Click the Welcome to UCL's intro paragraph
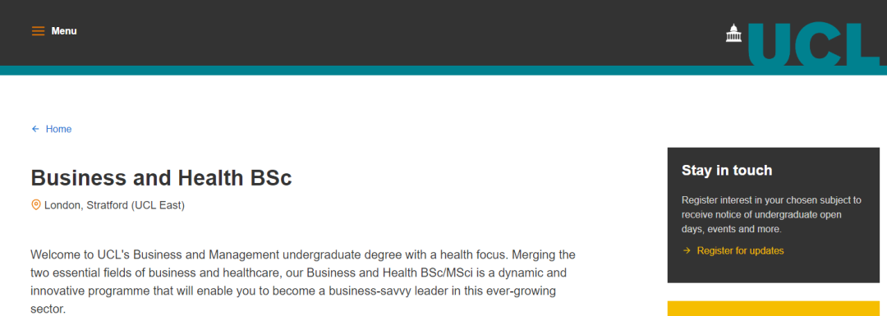Screen dimensions: 887x316 (302, 282)
